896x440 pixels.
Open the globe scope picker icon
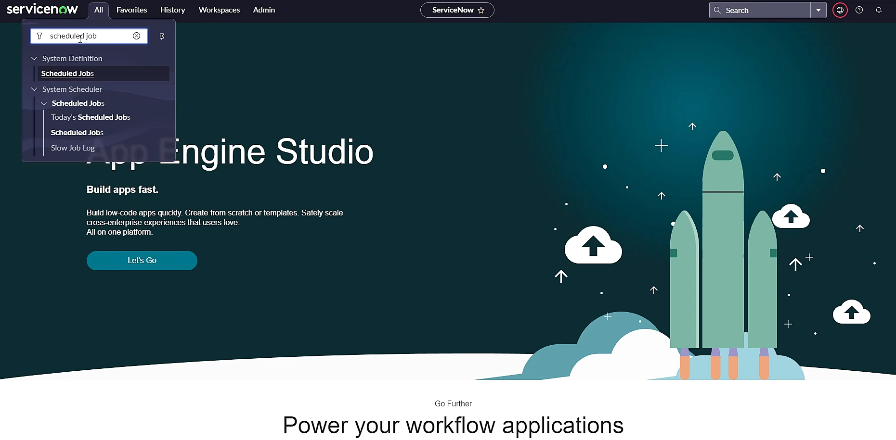point(840,10)
